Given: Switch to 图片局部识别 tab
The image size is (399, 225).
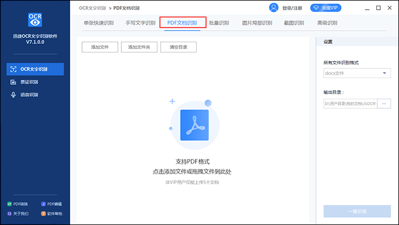Looking at the screenshot, I should (257, 23).
